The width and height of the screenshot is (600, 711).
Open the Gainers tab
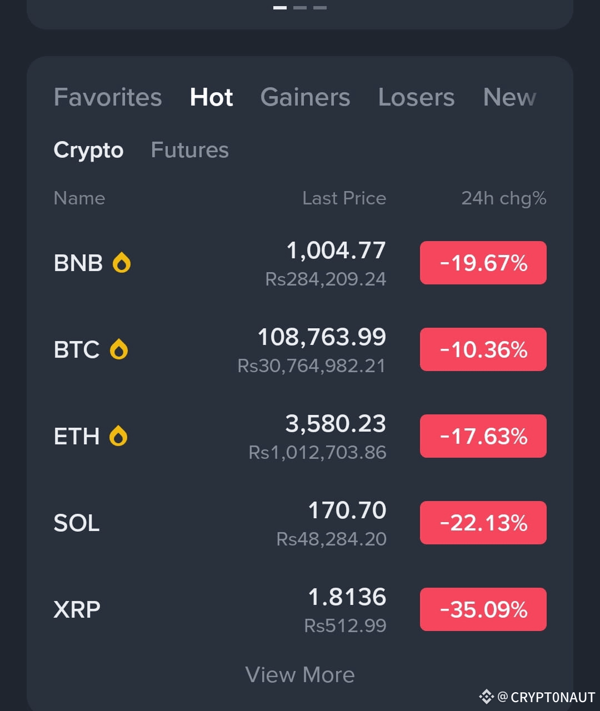(x=305, y=97)
